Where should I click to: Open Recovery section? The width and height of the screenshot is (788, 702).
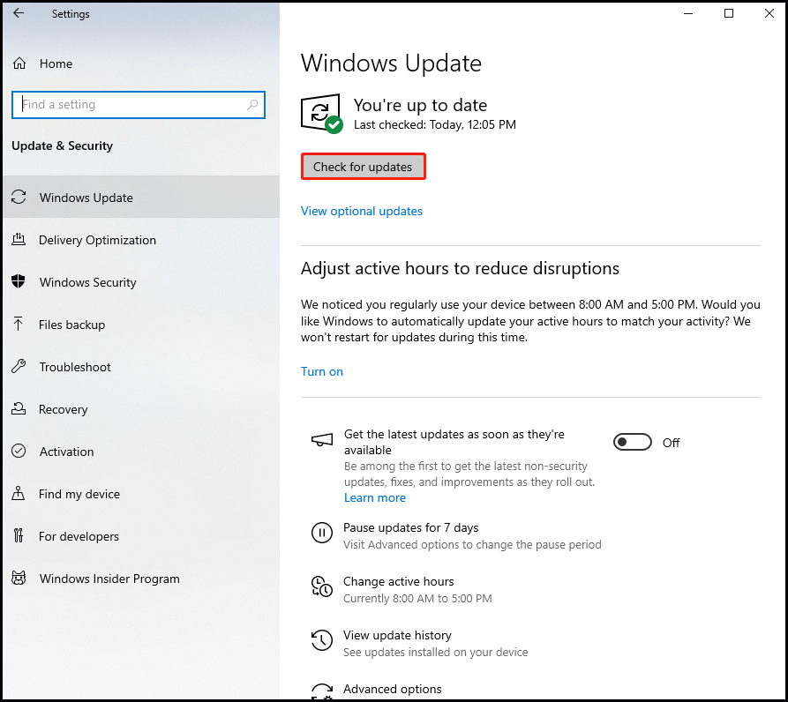pos(140,408)
